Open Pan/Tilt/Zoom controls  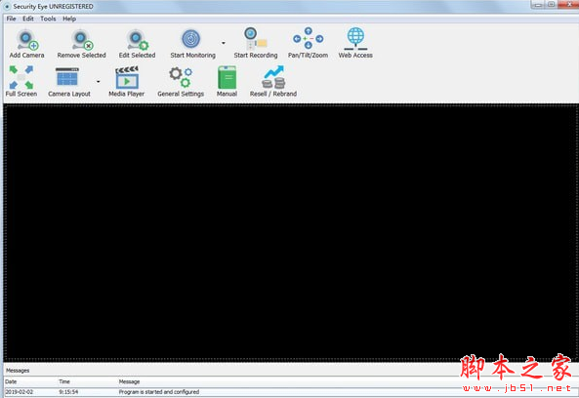pyautogui.click(x=308, y=44)
